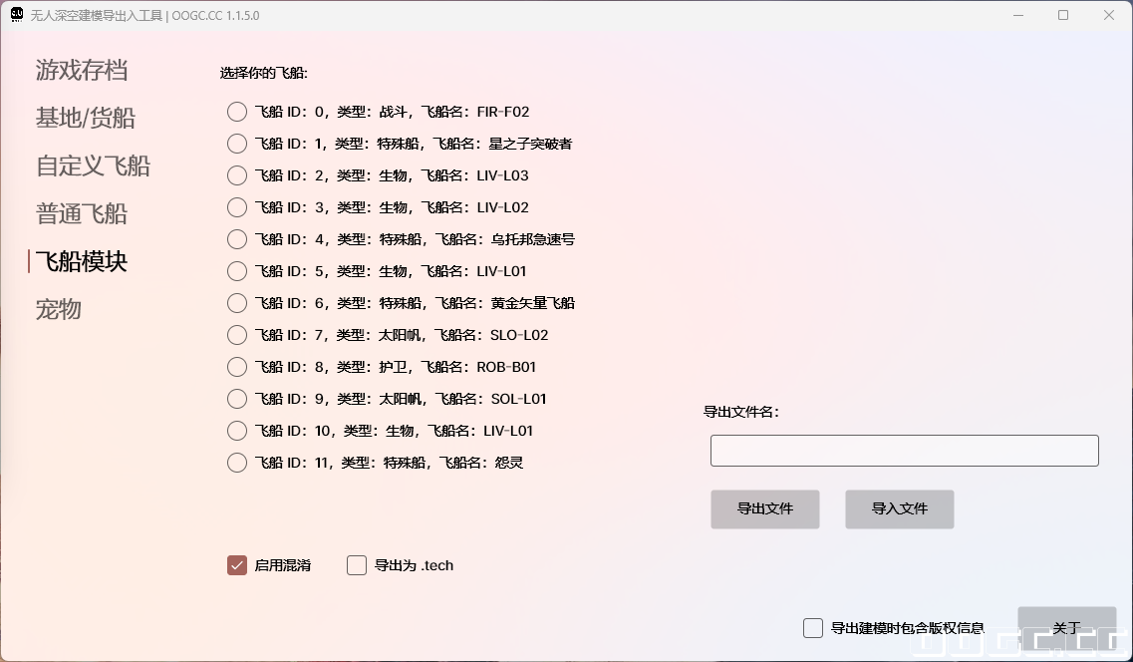Choose the 乌托邦急速号 ship
Screen dimensions: 1133x662
click(236, 239)
